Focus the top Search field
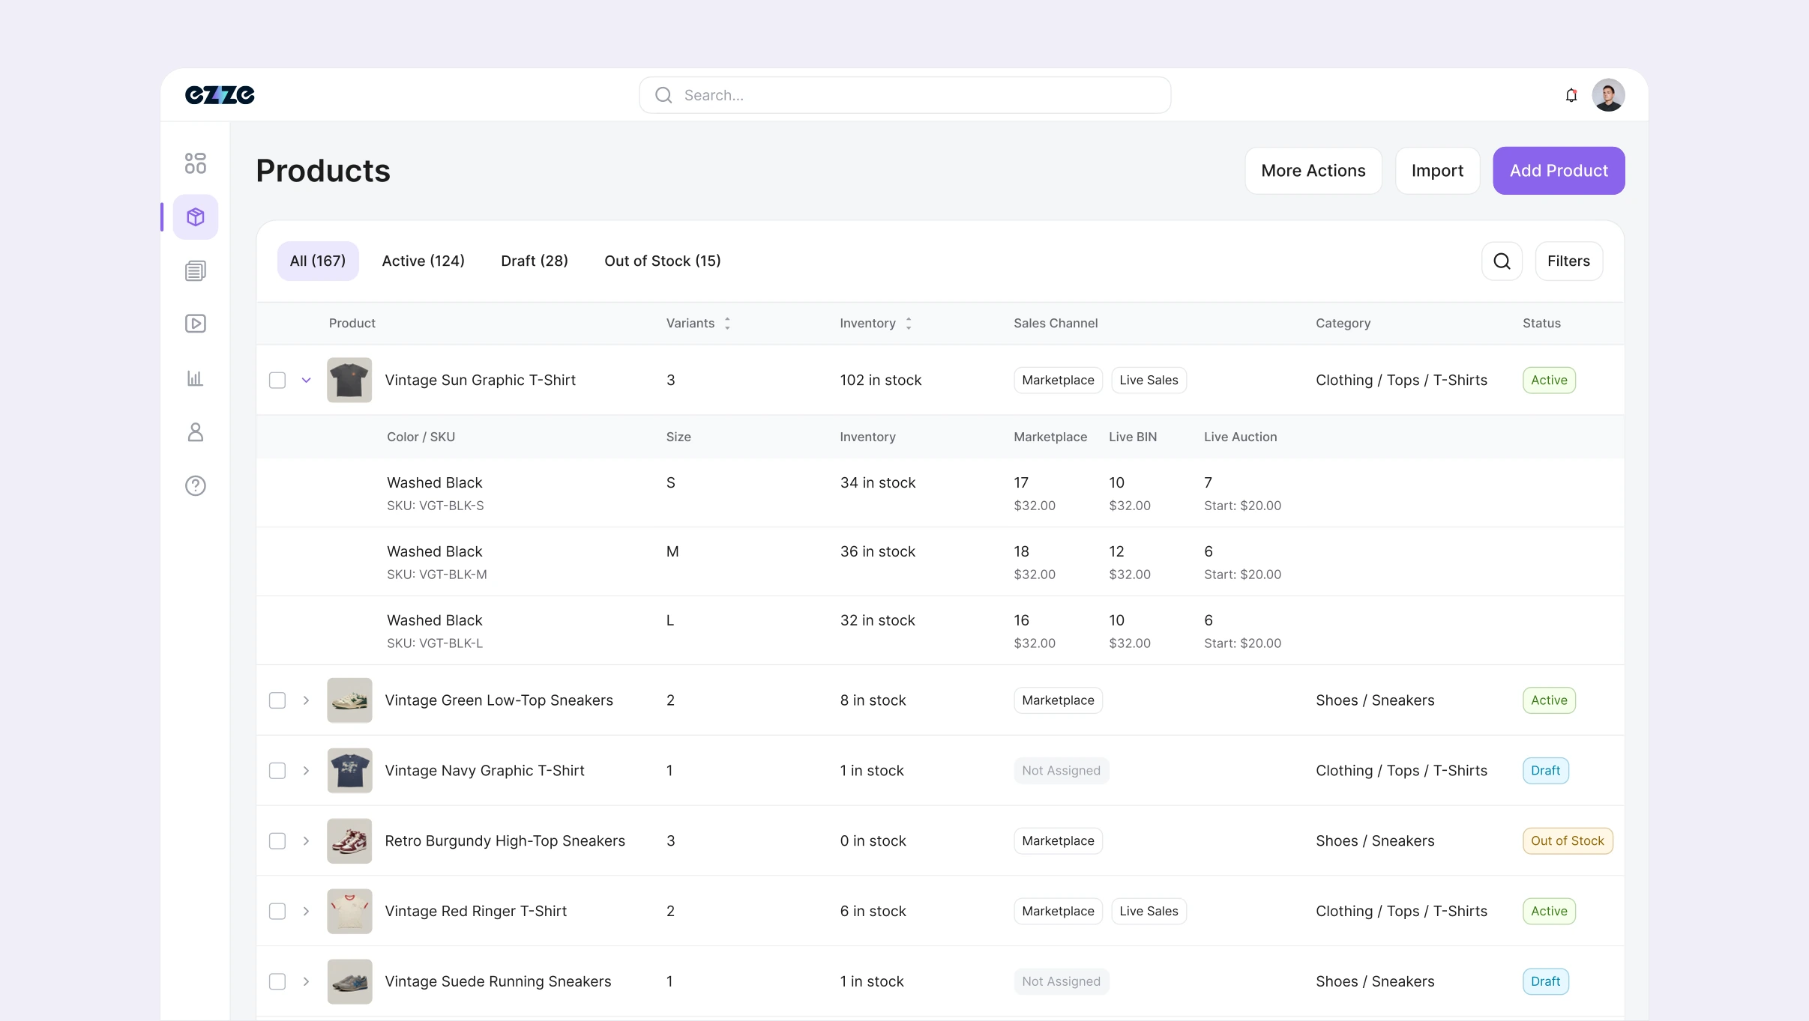 click(x=905, y=95)
